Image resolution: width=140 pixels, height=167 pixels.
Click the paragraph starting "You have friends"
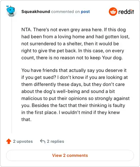[x=75, y=95]
